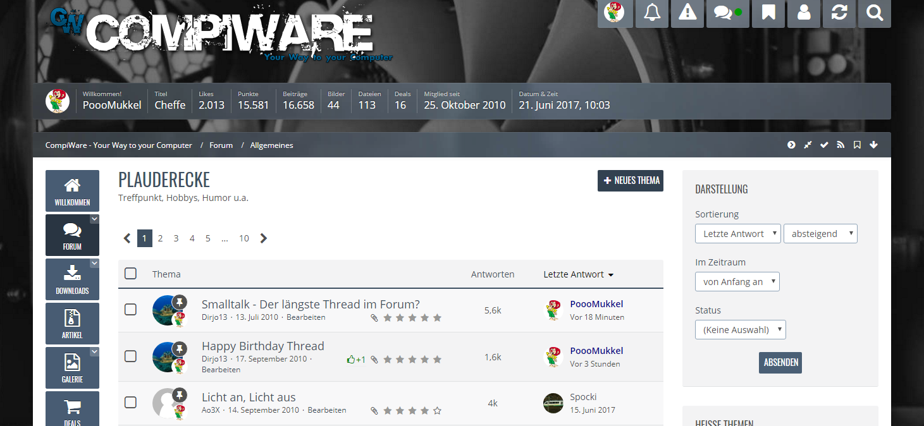Open the Status (Keine Auswahl) dropdown
The width and height of the screenshot is (924, 426).
pos(740,330)
